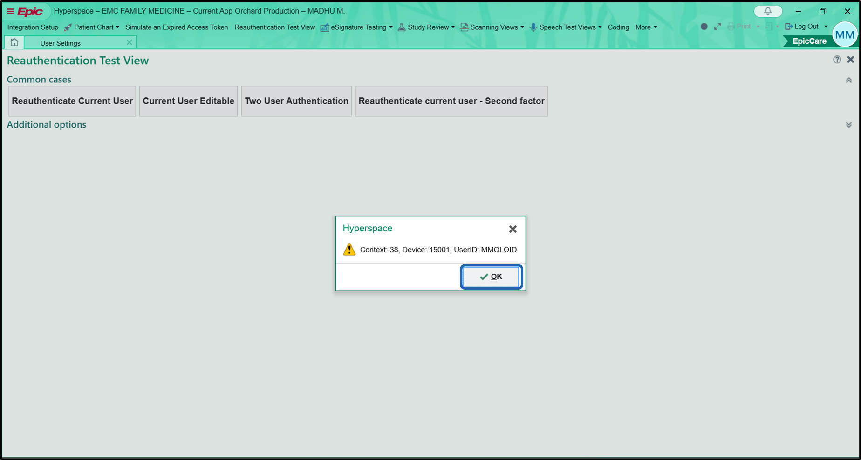Open Integration Setup menu item

(x=33, y=27)
